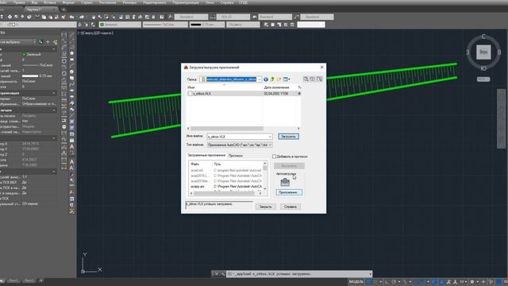This screenshot has width=508, height=286.
Task: Click the AutoCAD logo in dialog title bar
Action: pos(186,68)
